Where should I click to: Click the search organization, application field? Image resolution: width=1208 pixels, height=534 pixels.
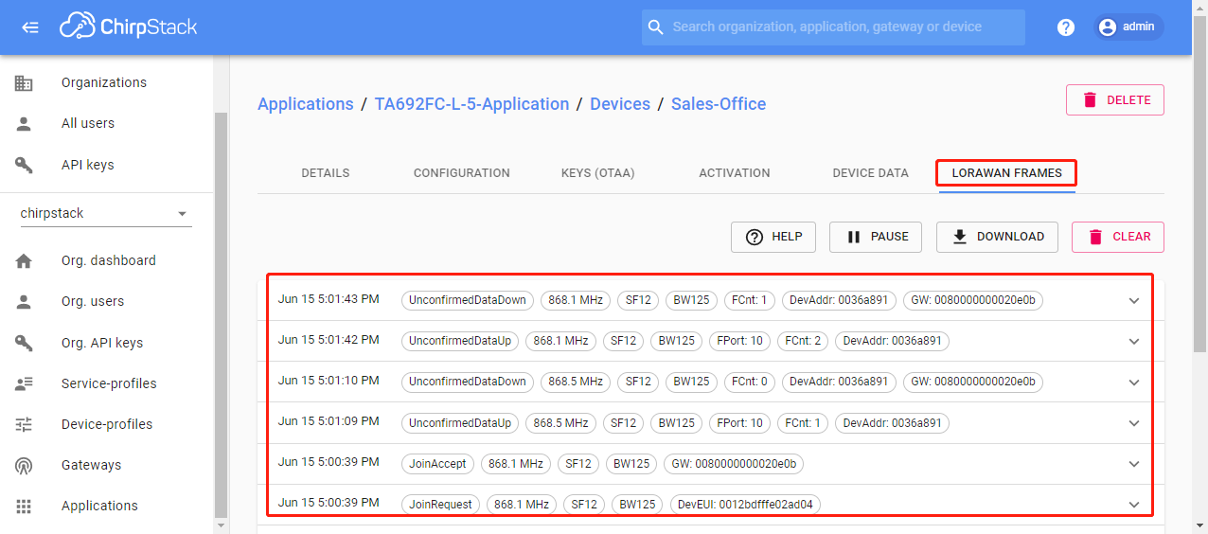[x=833, y=27]
